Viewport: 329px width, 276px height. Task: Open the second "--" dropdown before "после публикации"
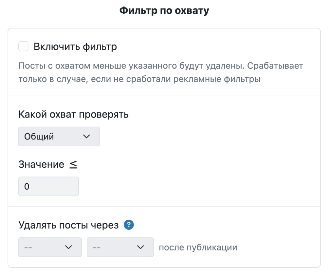tap(120, 247)
